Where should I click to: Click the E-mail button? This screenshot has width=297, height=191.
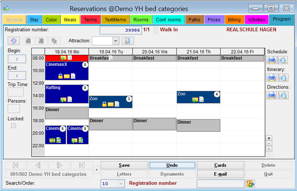[221, 174]
